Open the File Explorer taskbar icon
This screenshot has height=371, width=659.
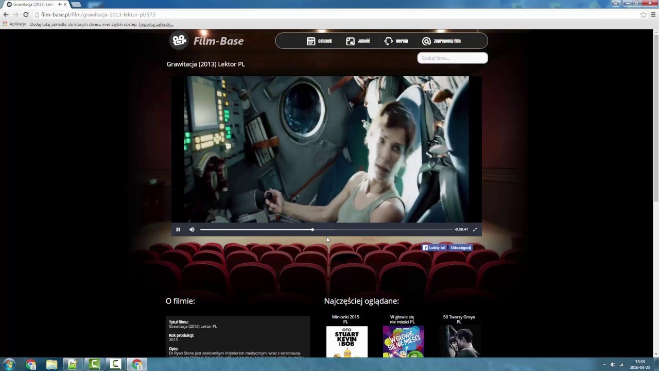[52, 364]
